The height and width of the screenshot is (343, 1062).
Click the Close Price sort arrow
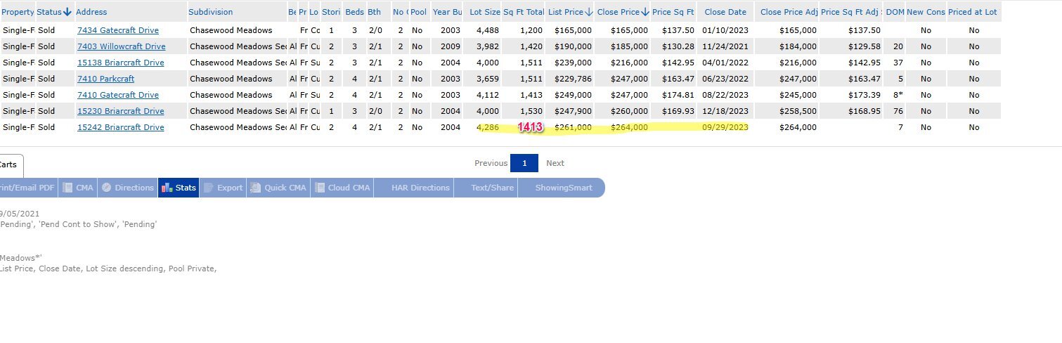[x=645, y=12]
